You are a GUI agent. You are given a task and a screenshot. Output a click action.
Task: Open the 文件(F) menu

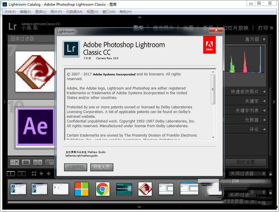coord(10,12)
